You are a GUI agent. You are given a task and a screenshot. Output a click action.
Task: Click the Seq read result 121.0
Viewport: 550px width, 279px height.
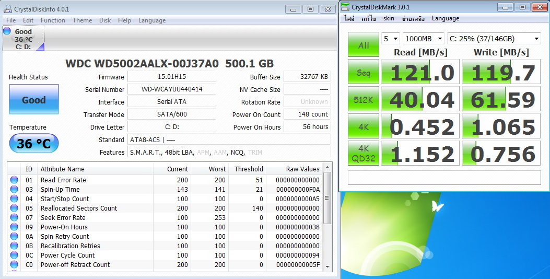pos(420,72)
